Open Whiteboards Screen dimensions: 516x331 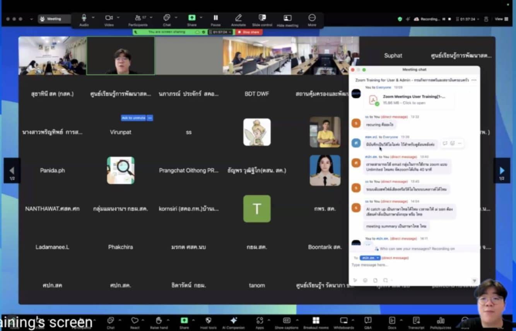(x=344, y=323)
